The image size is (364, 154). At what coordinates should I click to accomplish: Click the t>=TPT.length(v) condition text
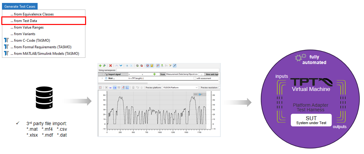coord(136,78)
